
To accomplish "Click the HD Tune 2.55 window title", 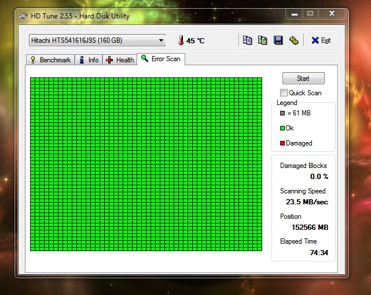I will coord(80,16).
